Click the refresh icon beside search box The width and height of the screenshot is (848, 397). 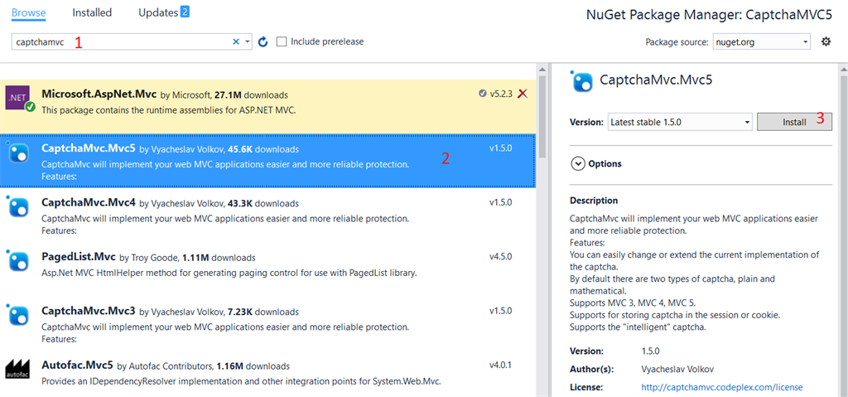pos(263,41)
